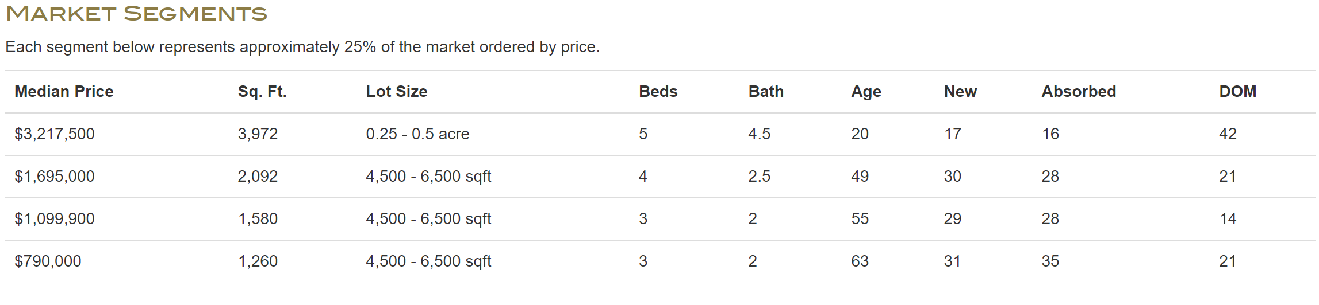Click the Age column header
The image size is (1319, 305).
866,92
